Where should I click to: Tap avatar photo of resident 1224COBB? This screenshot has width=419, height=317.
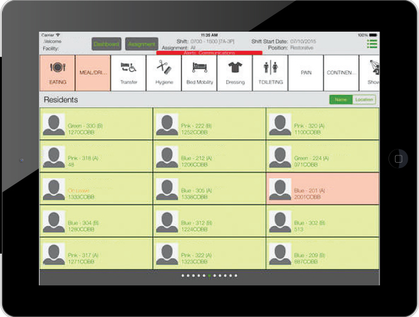coord(167,222)
